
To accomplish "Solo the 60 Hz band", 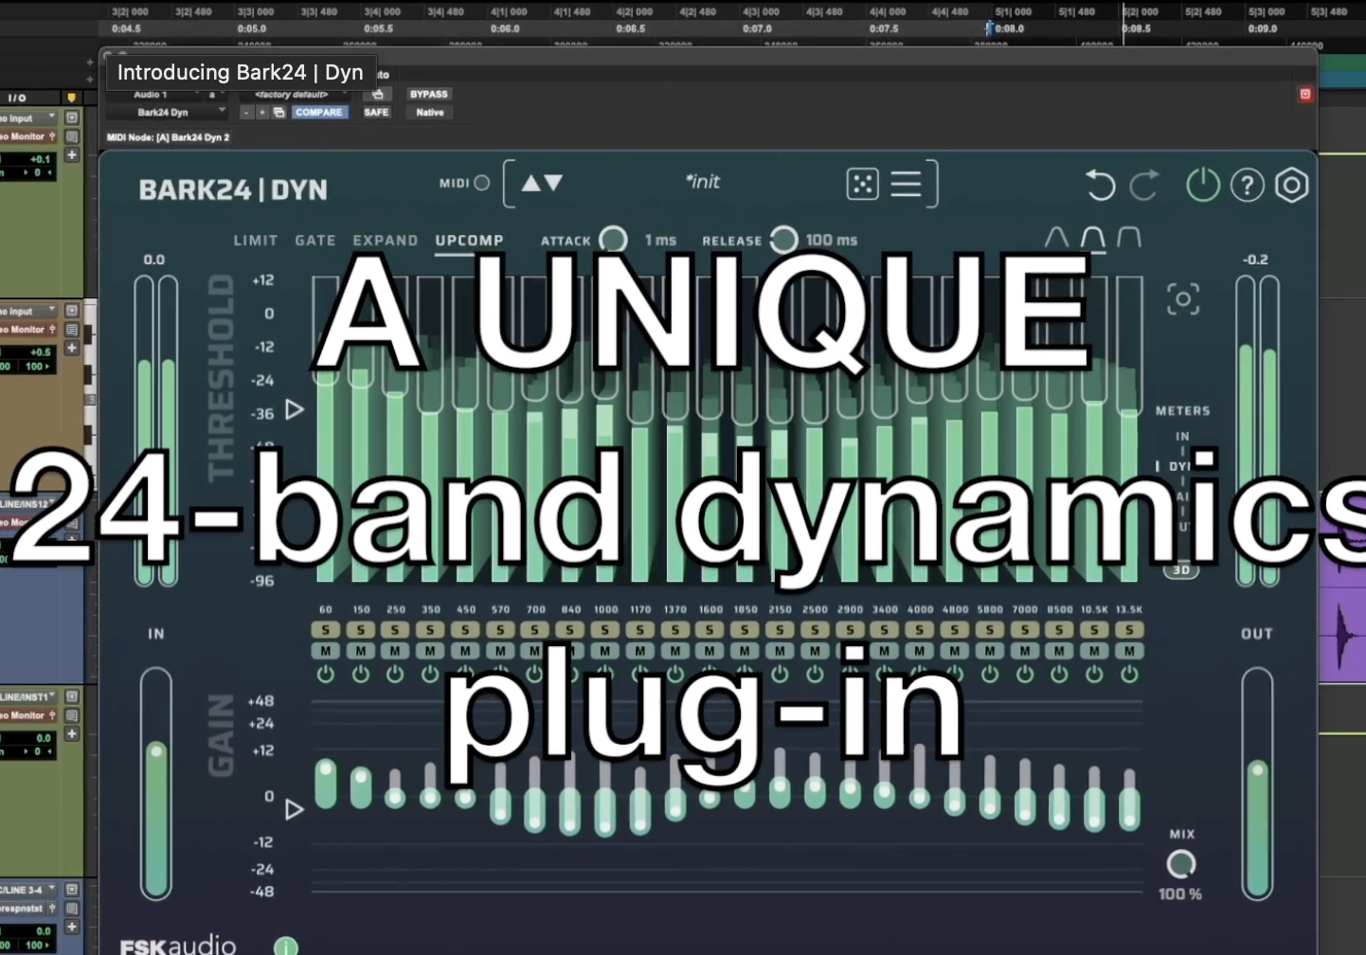I will tap(326, 630).
